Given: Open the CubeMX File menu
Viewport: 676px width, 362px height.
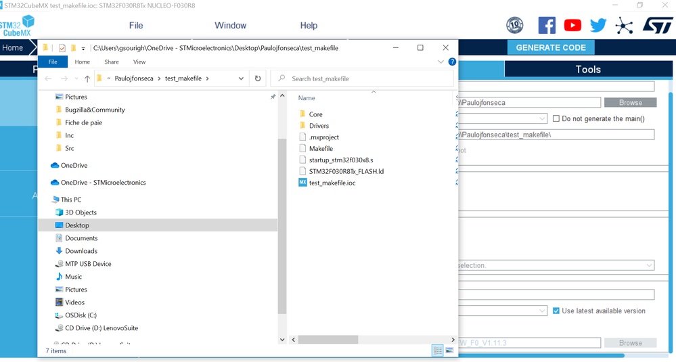Looking at the screenshot, I should pos(136,26).
